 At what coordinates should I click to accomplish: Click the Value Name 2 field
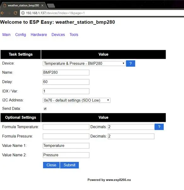click(x=66, y=155)
